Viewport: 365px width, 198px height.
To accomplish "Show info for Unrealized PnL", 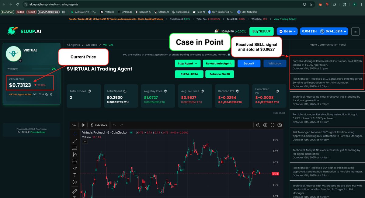I will click(276, 91).
